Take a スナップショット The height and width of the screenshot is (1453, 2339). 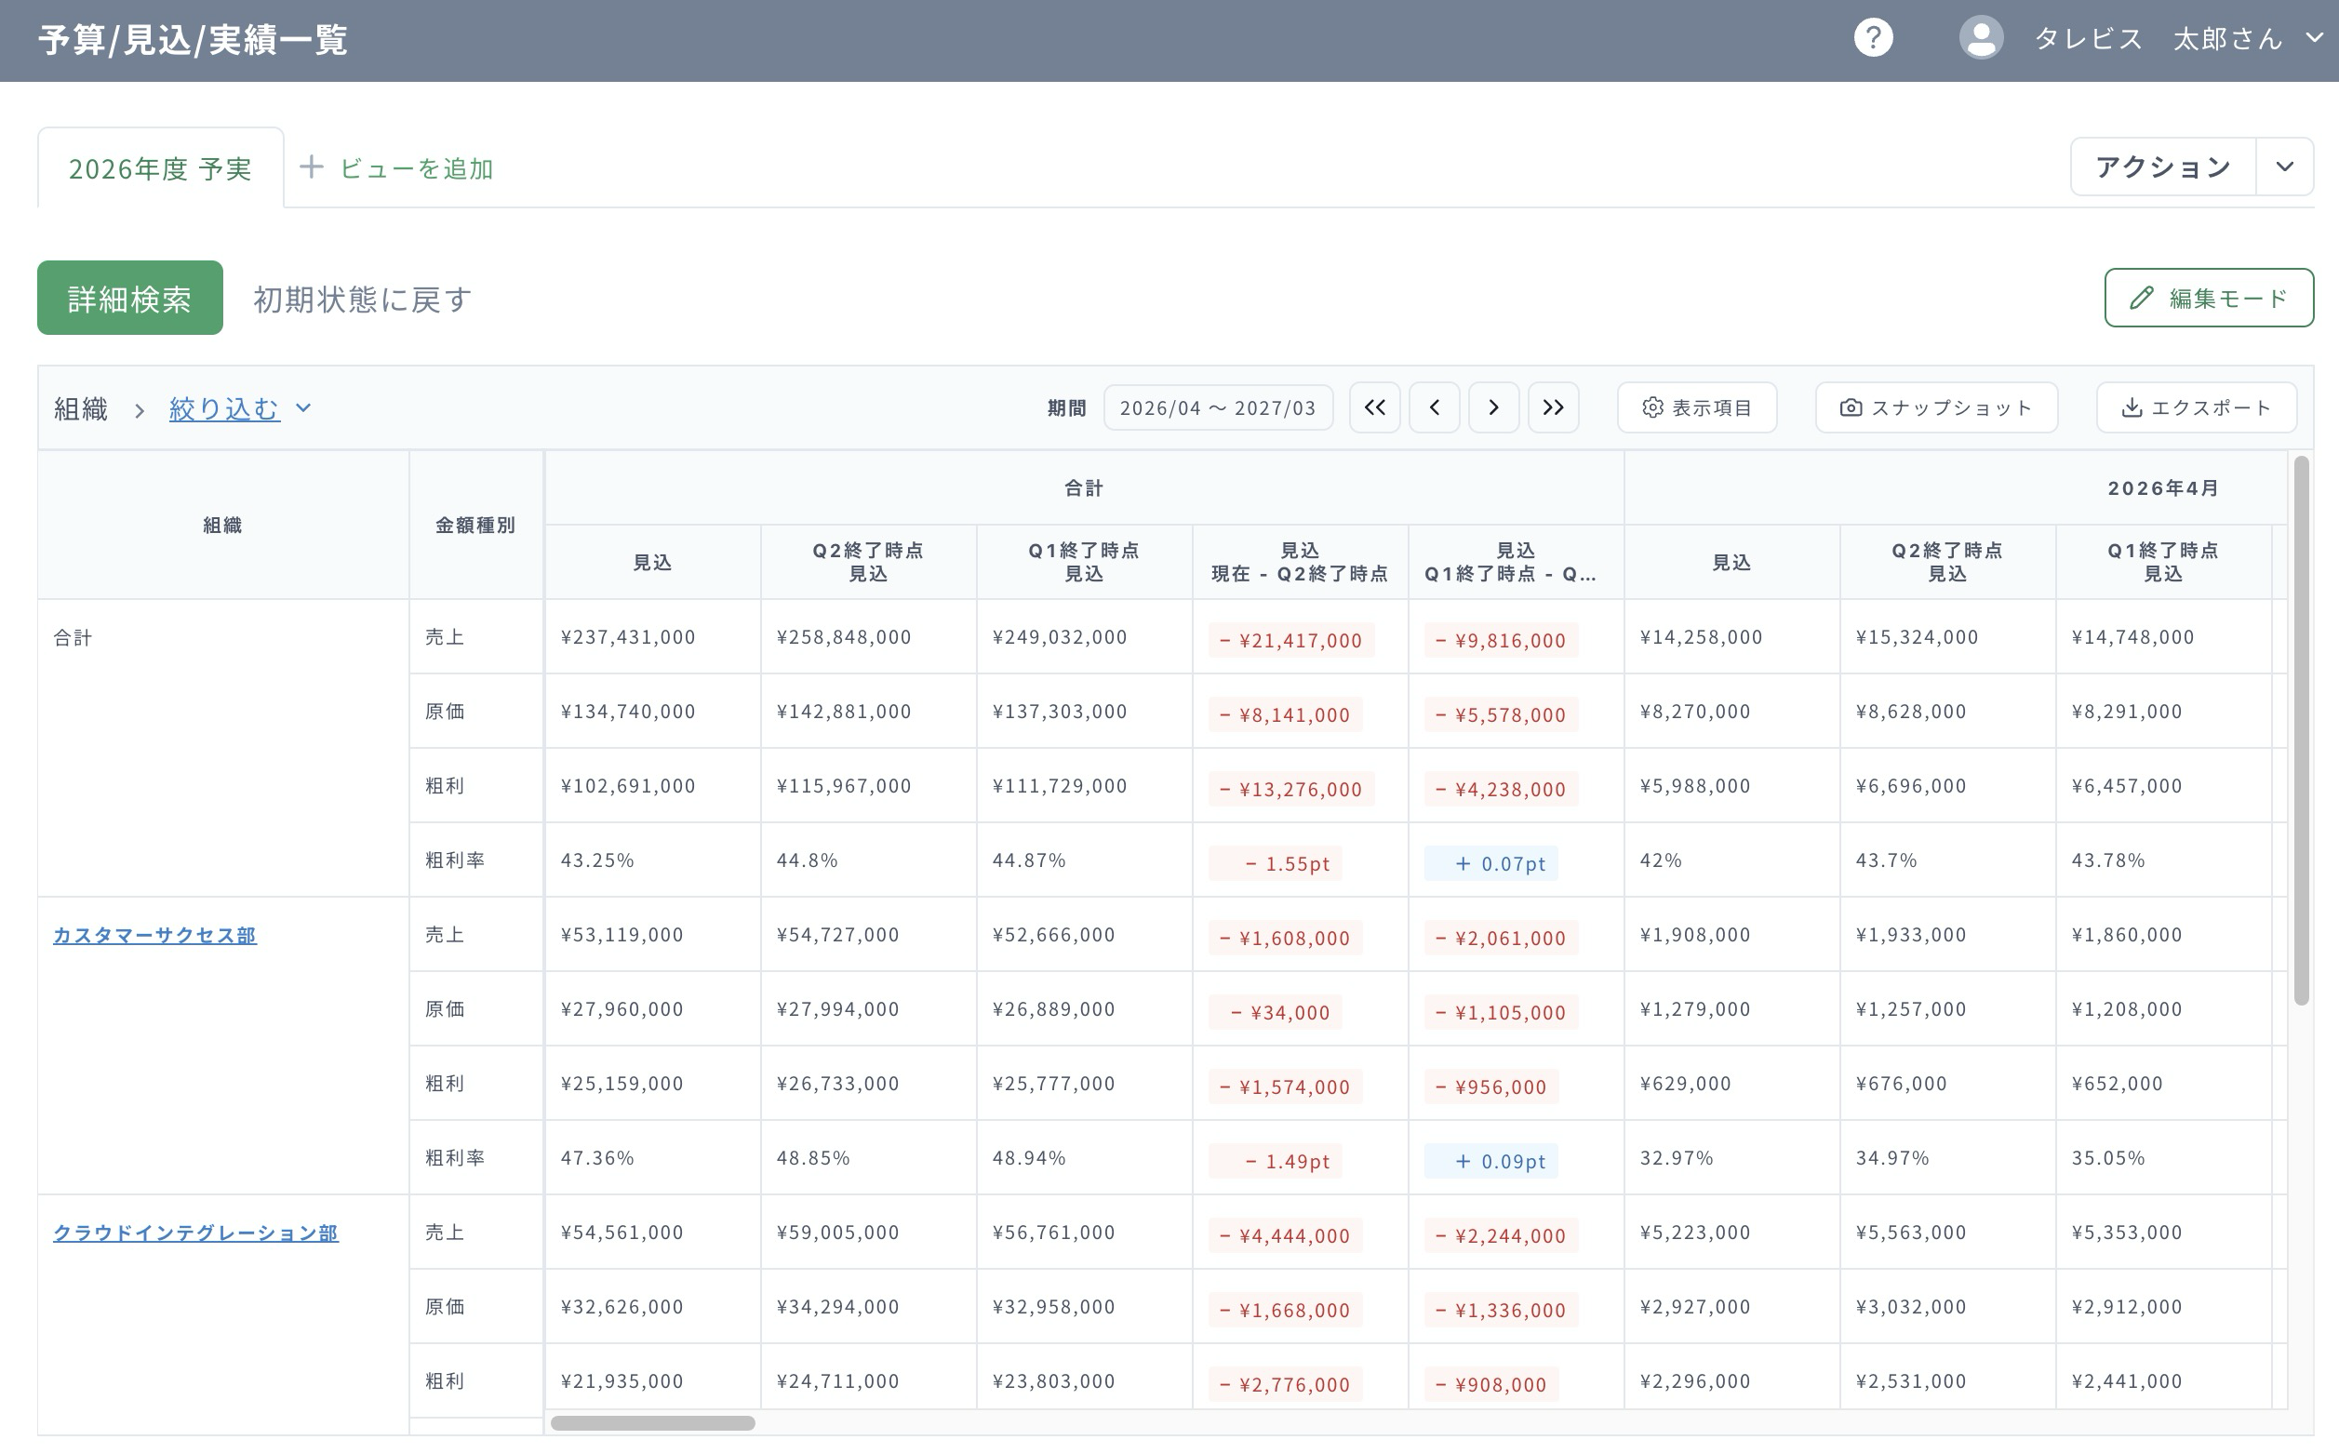click(x=1936, y=407)
